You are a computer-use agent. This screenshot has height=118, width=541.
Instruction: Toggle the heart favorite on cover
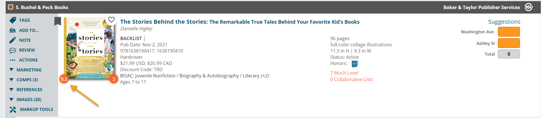112,19
